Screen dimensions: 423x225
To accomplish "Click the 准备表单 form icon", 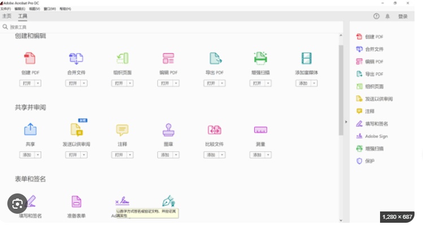I will click(76, 201).
